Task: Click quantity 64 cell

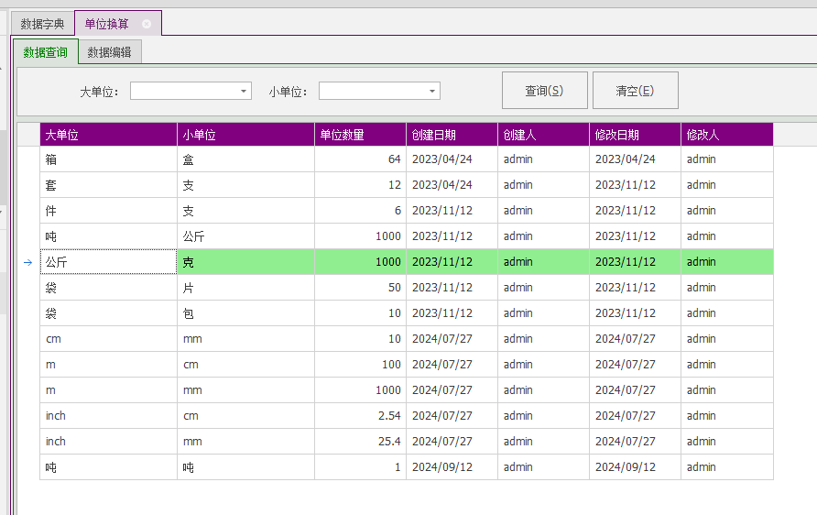Action: click(361, 159)
